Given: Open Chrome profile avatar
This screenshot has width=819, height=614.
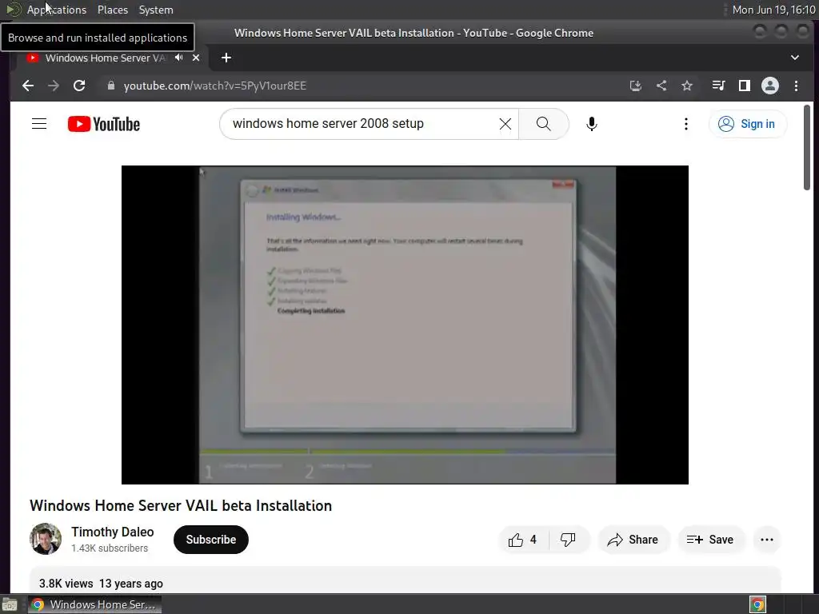Looking at the screenshot, I should (770, 86).
